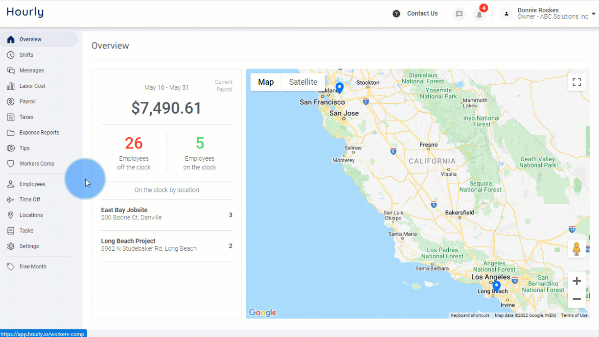Go to Shifts page
This screenshot has width=599, height=337.
click(26, 55)
